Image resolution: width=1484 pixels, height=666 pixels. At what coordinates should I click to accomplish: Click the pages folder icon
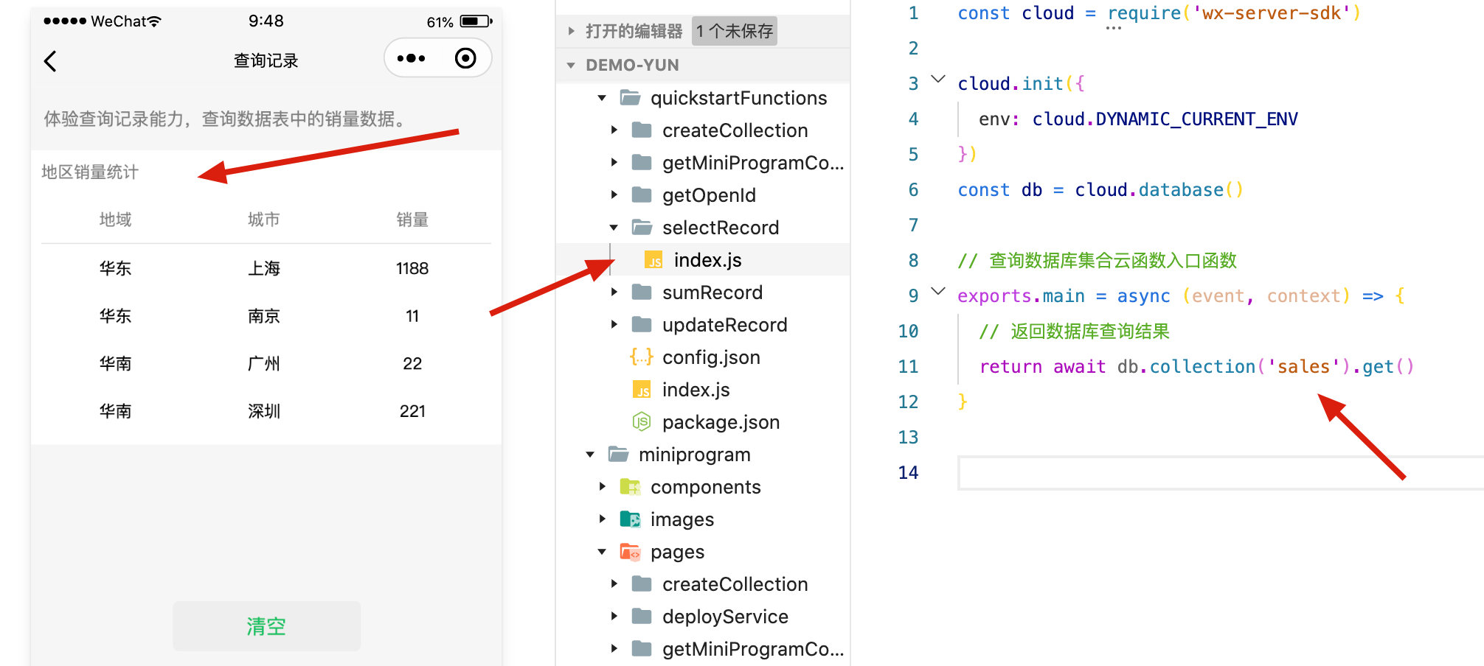pos(630,551)
